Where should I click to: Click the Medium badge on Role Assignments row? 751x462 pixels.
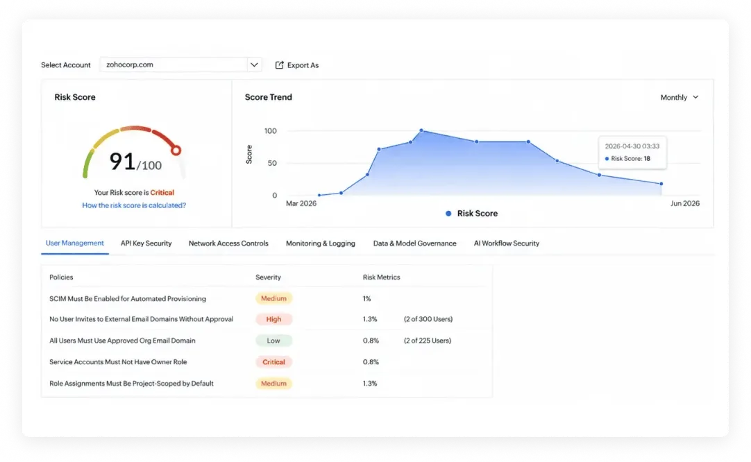pos(273,384)
